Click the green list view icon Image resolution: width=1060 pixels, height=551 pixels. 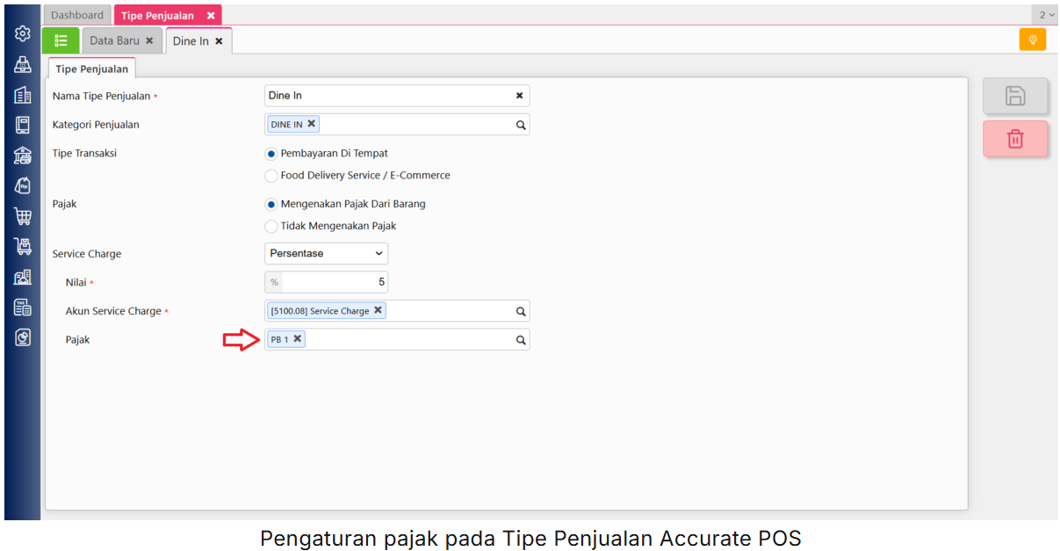coord(61,40)
